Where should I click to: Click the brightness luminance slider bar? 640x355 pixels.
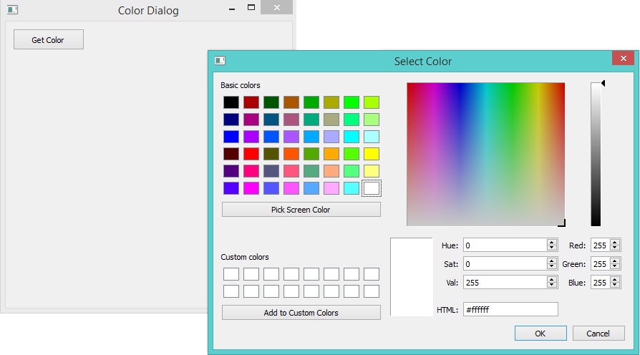(x=596, y=154)
